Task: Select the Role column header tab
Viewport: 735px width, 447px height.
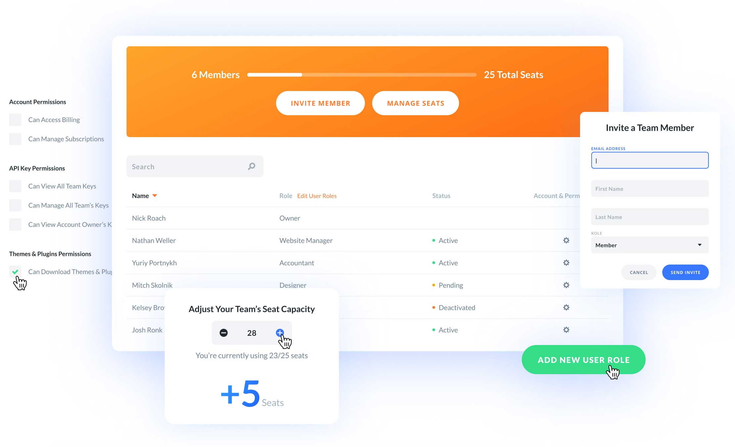Action: point(286,195)
